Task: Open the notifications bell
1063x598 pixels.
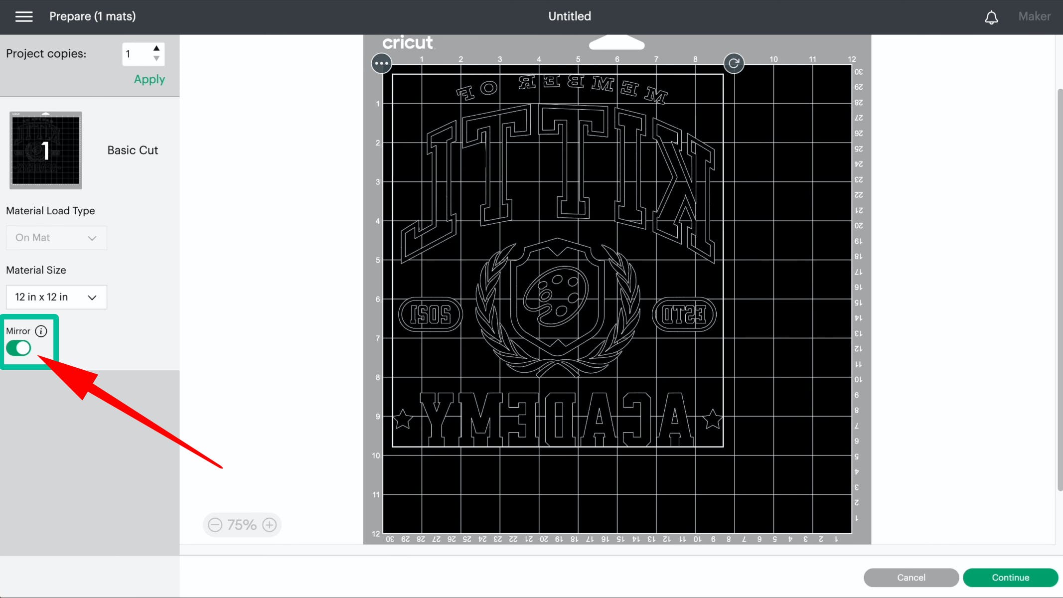Action: click(x=991, y=17)
